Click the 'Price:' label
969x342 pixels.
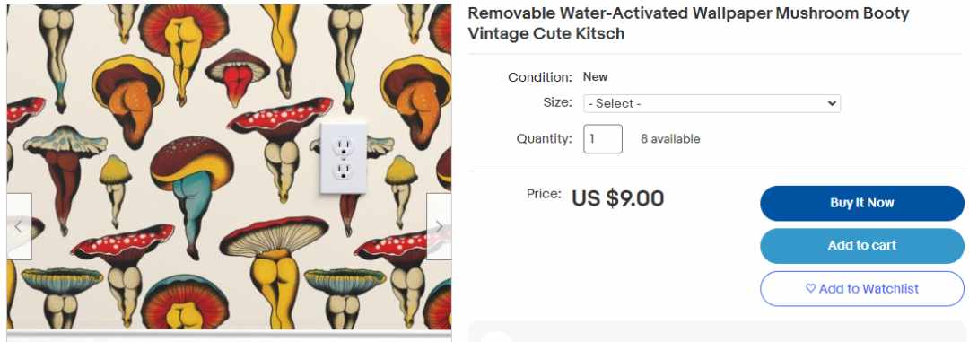(x=544, y=194)
